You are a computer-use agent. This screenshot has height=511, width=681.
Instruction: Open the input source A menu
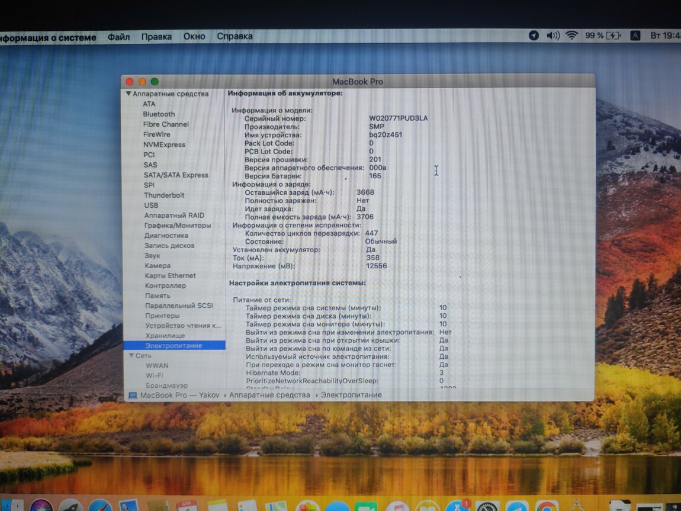635,36
